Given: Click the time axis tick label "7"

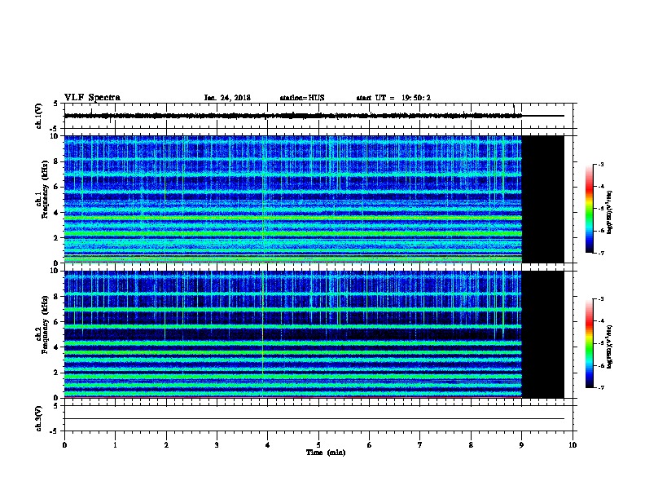Looking at the screenshot, I should tap(420, 445).
